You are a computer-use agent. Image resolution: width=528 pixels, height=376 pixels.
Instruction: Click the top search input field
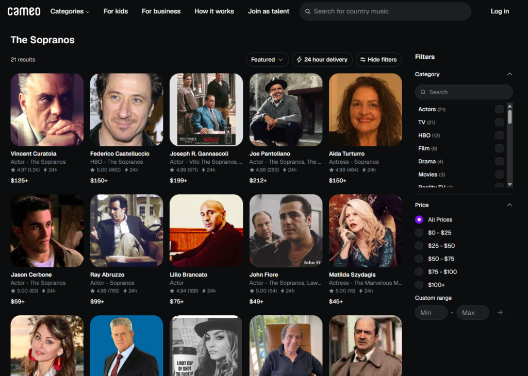point(385,11)
